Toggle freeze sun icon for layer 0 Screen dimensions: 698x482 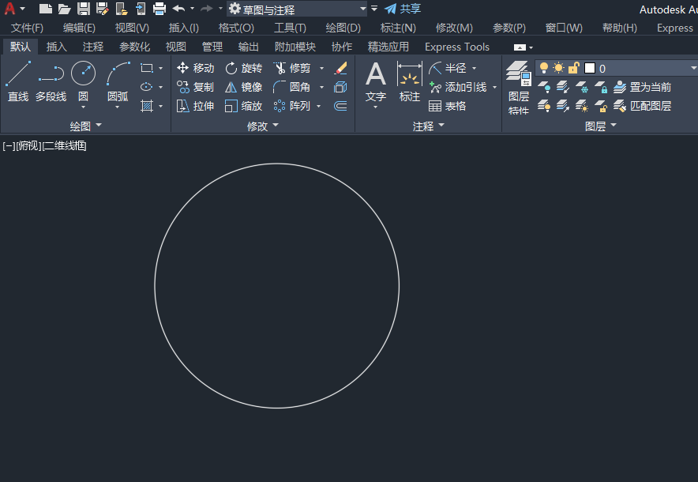[x=558, y=68]
